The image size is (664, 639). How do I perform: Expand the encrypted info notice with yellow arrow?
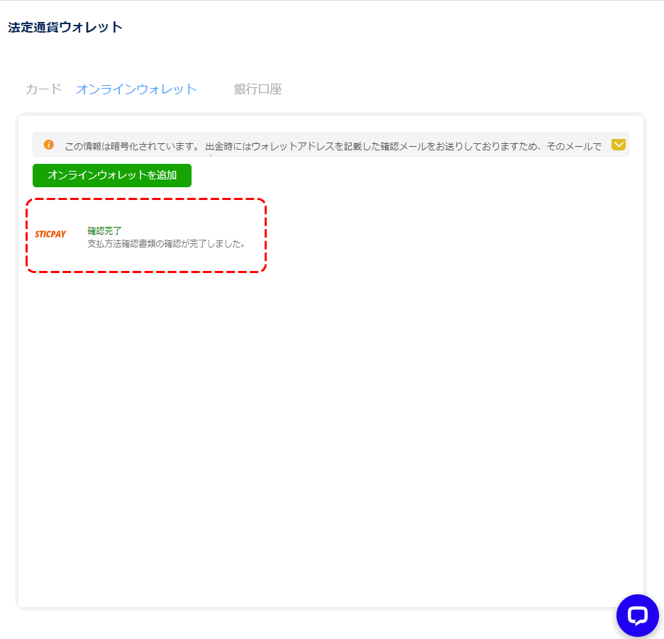(x=619, y=145)
